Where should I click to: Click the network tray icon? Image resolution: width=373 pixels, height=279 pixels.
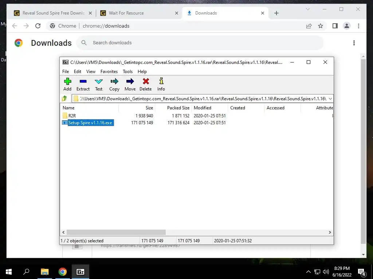tap(317, 272)
